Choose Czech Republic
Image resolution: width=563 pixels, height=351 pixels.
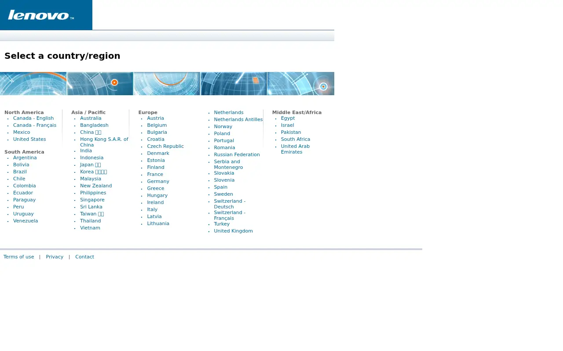tap(165, 146)
